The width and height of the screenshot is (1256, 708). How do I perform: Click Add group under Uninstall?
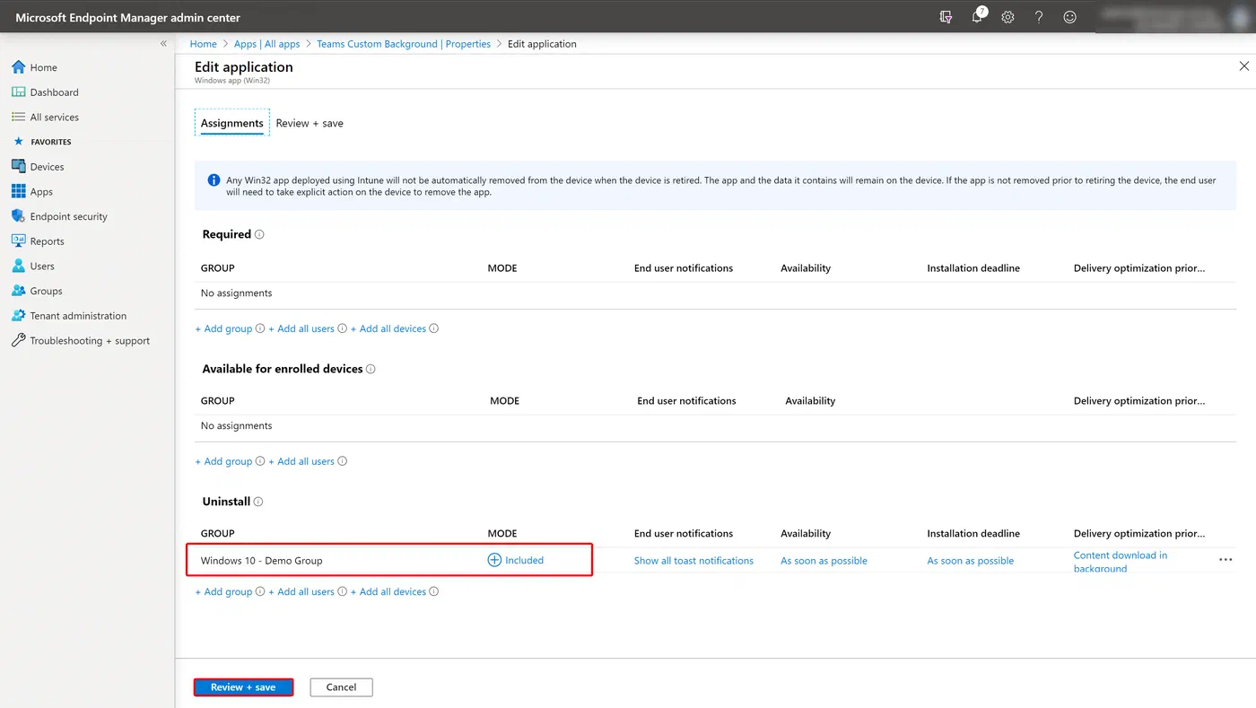[x=224, y=591]
